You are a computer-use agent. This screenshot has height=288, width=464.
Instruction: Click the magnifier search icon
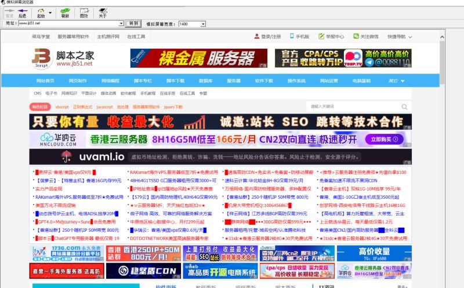(404, 107)
